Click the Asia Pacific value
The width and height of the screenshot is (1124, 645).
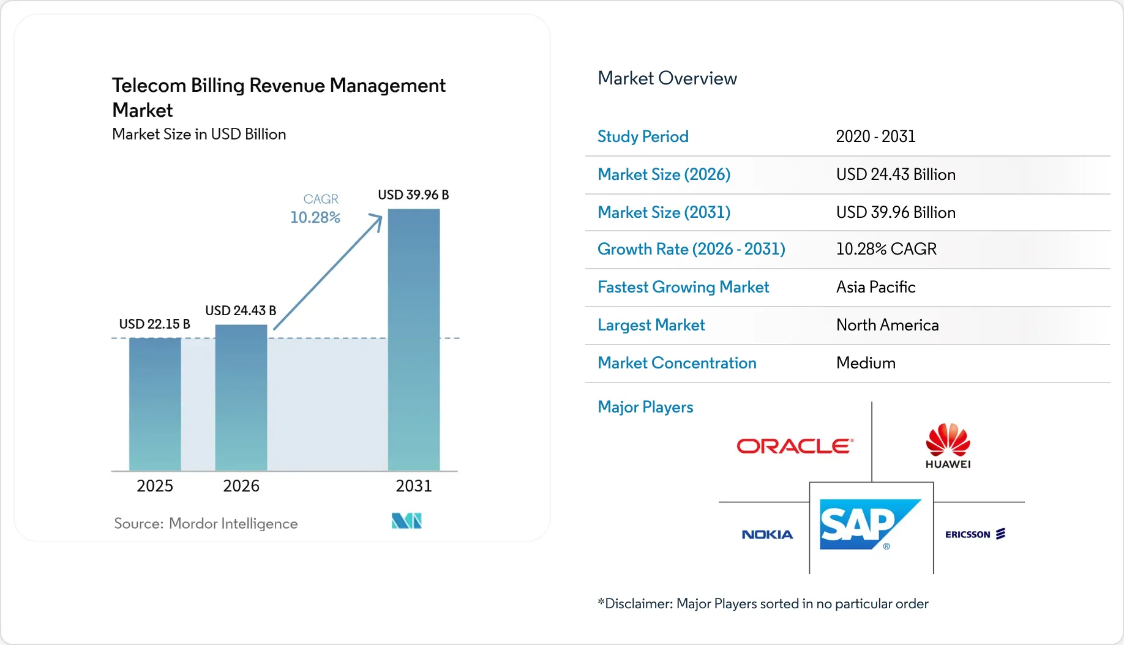(x=876, y=287)
